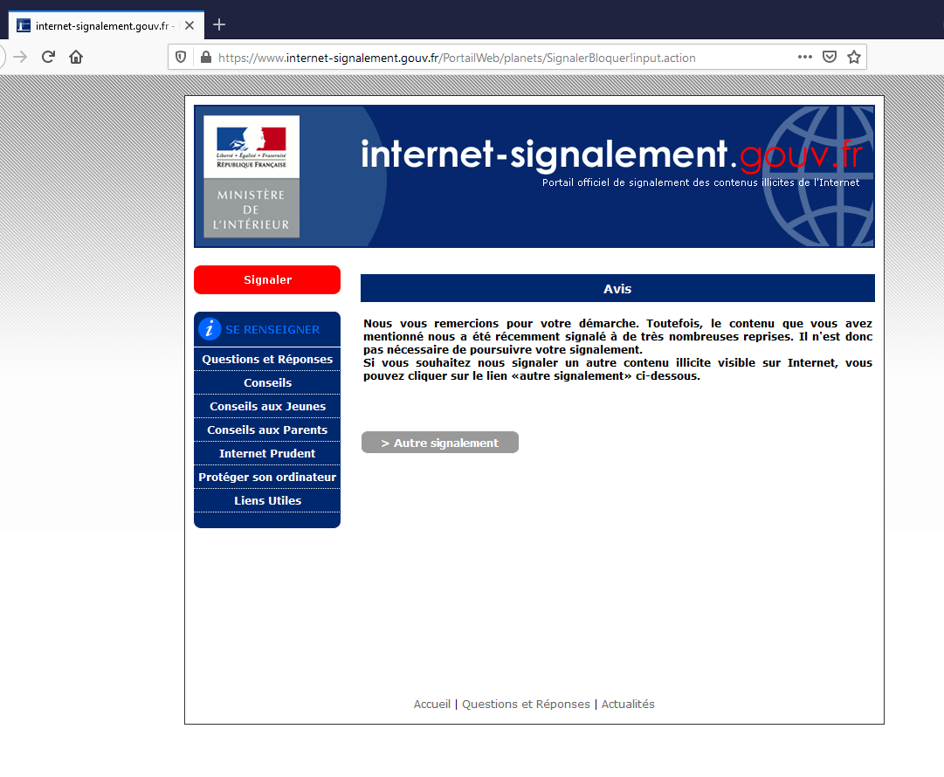The width and height of the screenshot is (944, 777).
Task: Click the tab favicon of internet-signalement
Action: point(24,25)
